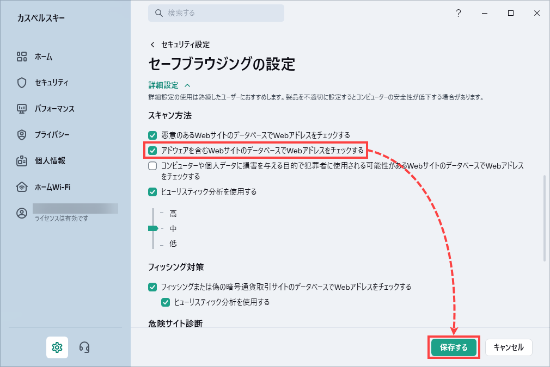Save settings with 保存する button
Viewport: 550px width, 367px height.
[454, 347]
